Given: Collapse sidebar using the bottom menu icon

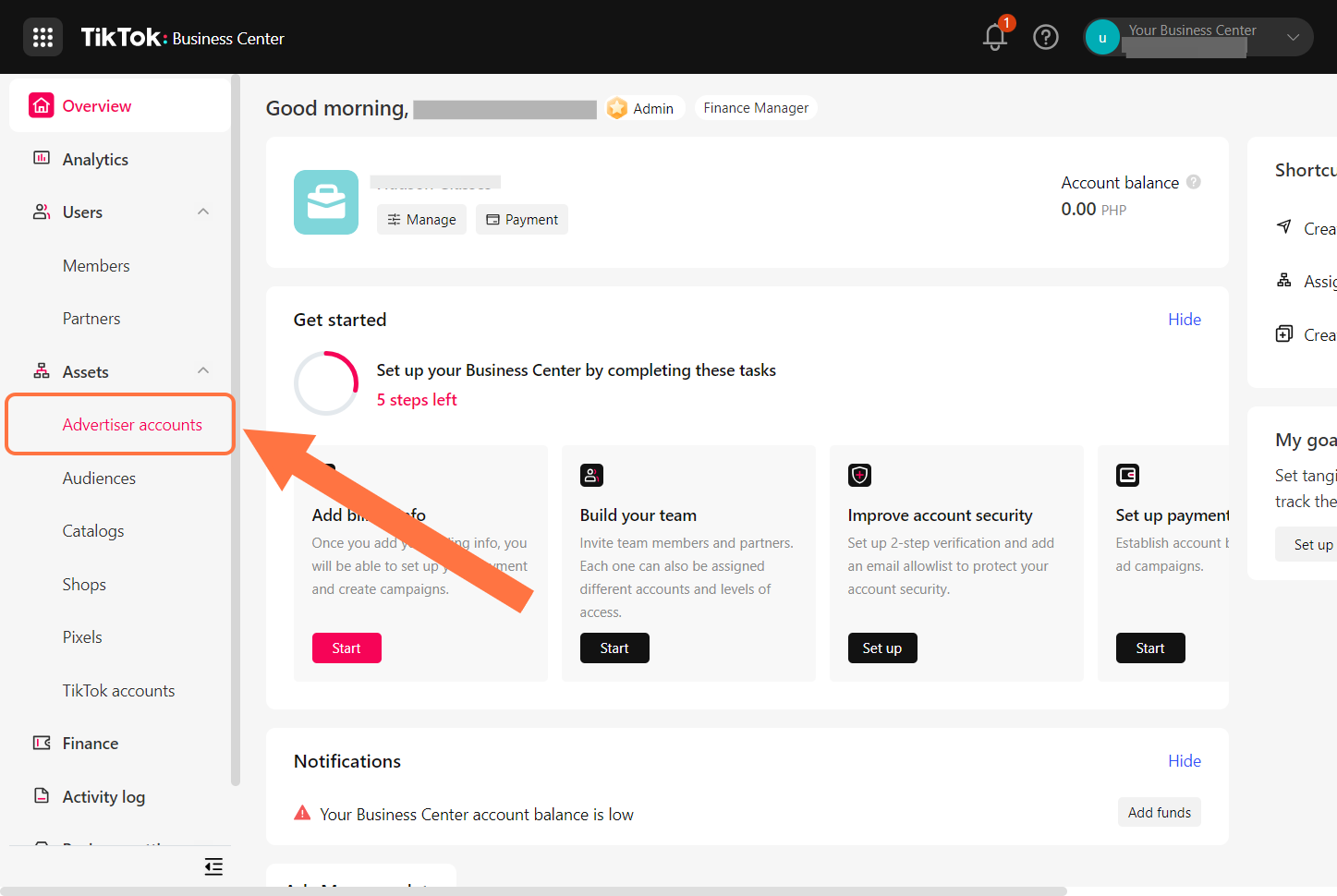Looking at the screenshot, I should 213,866.
